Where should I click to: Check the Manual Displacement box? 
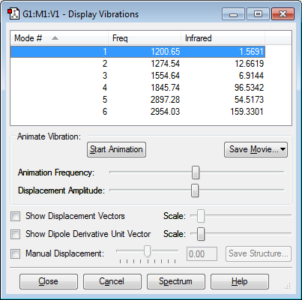coord(15,253)
